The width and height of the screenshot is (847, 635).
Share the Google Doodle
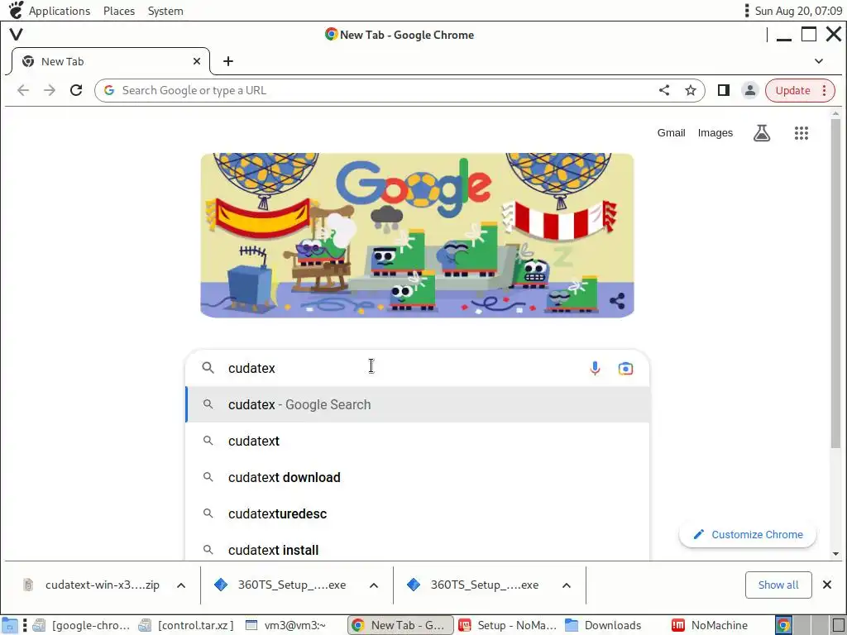(x=617, y=301)
